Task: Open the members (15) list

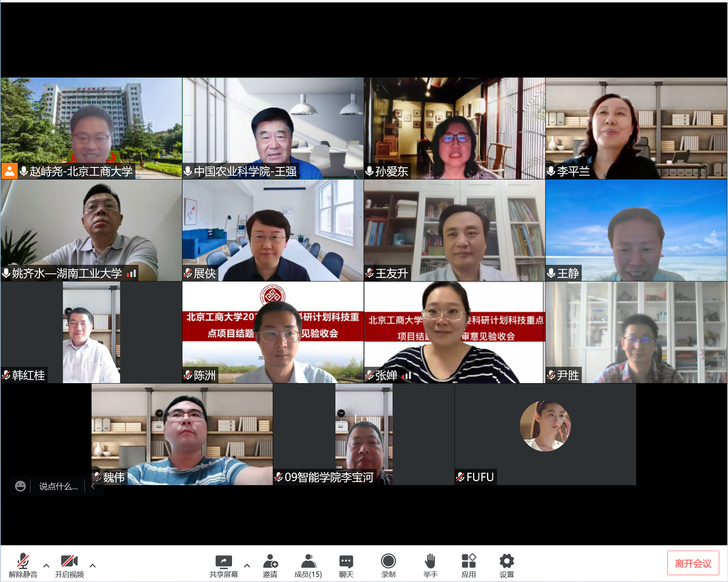Action: click(308, 562)
